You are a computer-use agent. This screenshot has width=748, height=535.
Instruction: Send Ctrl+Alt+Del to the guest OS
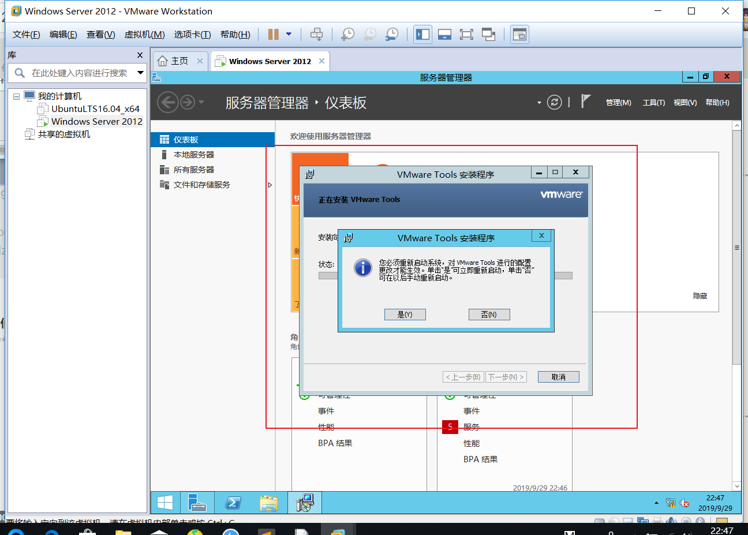[316, 34]
